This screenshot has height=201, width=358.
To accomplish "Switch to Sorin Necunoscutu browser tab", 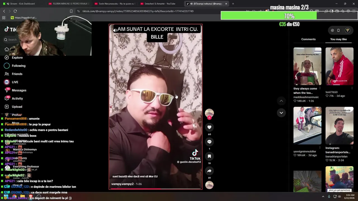I will point(115,4).
